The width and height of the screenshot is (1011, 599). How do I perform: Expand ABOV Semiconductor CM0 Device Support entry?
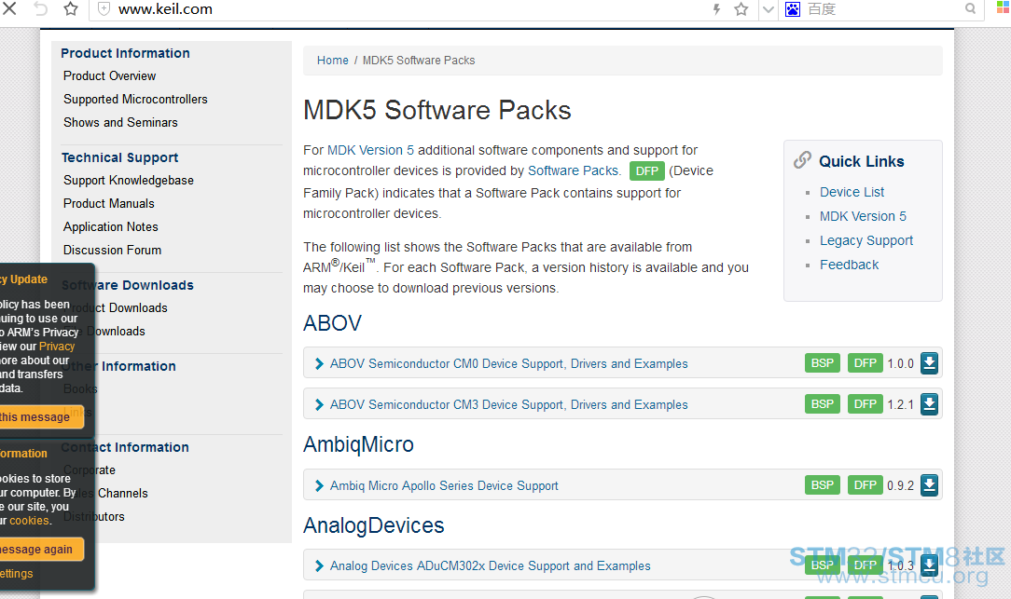[x=508, y=364]
